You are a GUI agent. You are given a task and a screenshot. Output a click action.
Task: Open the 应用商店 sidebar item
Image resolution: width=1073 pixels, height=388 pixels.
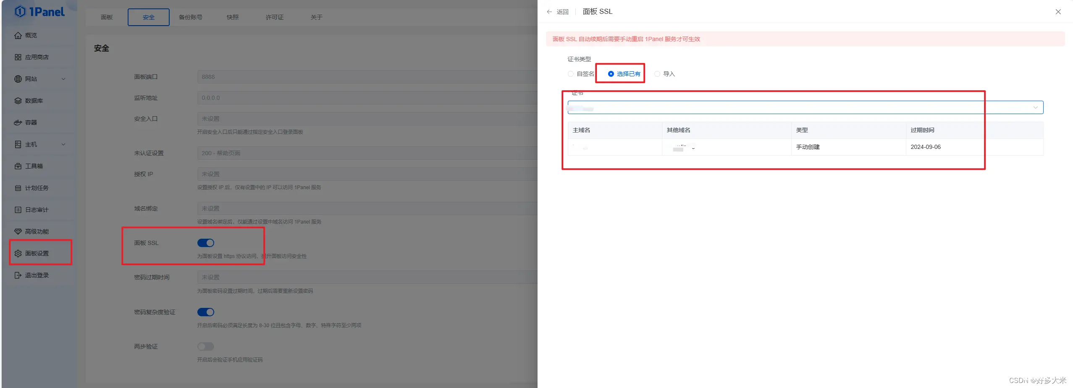coord(39,57)
